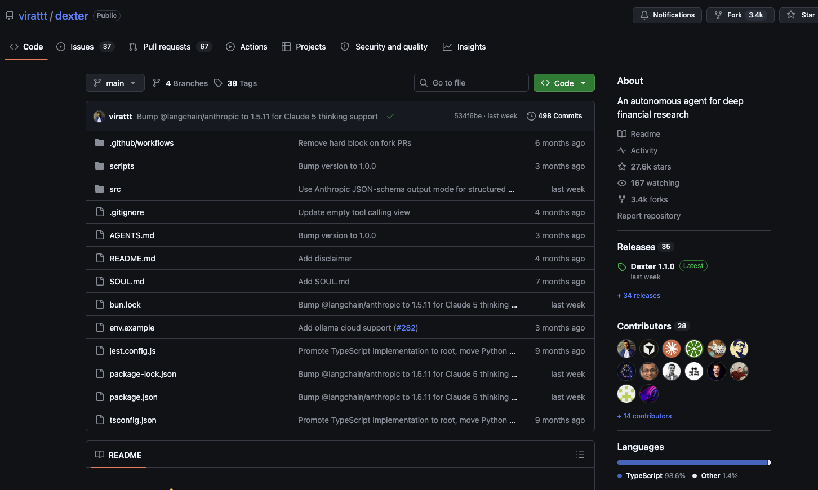
Task: Open the green Code dropdown button
Action: coord(564,83)
